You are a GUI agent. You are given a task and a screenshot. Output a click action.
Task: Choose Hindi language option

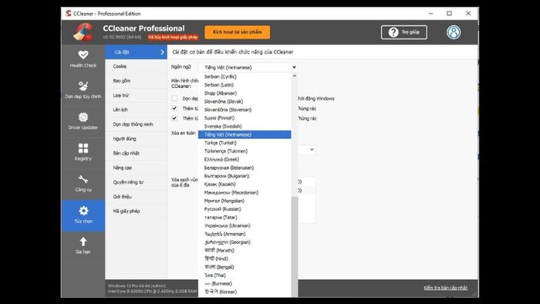click(x=245, y=258)
